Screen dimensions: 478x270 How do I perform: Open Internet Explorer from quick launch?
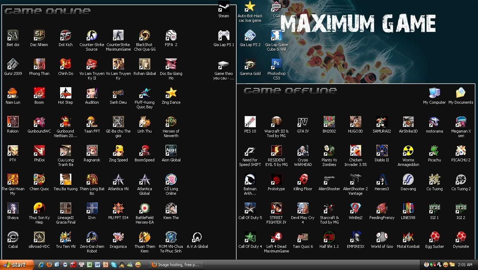pos(41,265)
